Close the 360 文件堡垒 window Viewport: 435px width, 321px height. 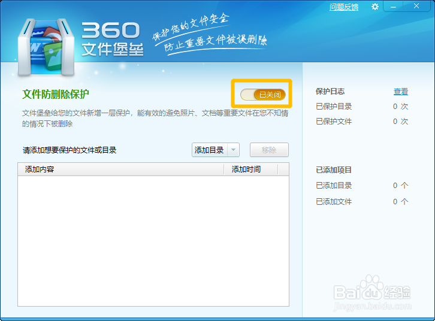(416, 6)
